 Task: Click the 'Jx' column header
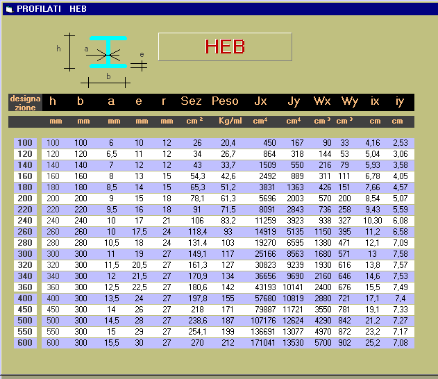click(x=260, y=102)
